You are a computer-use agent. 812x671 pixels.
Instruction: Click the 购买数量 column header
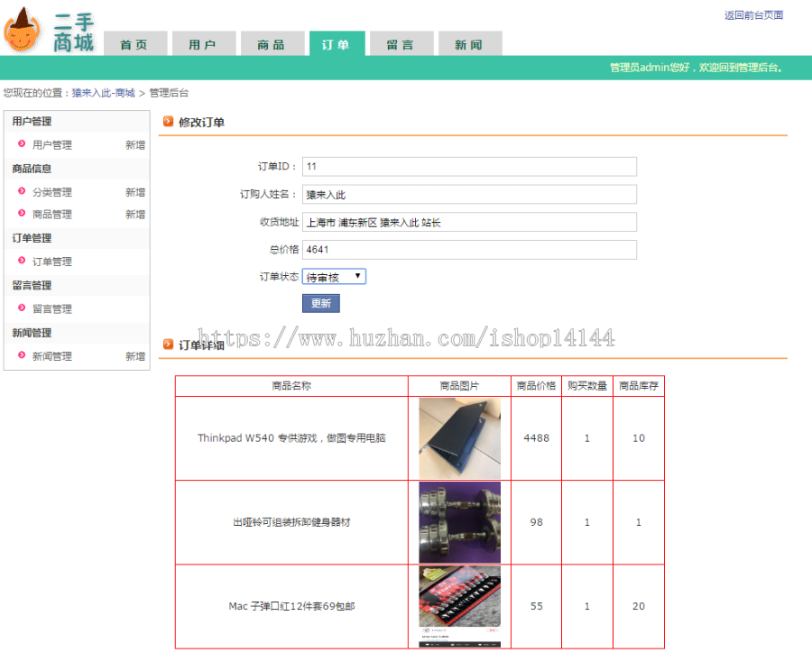pos(587,386)
